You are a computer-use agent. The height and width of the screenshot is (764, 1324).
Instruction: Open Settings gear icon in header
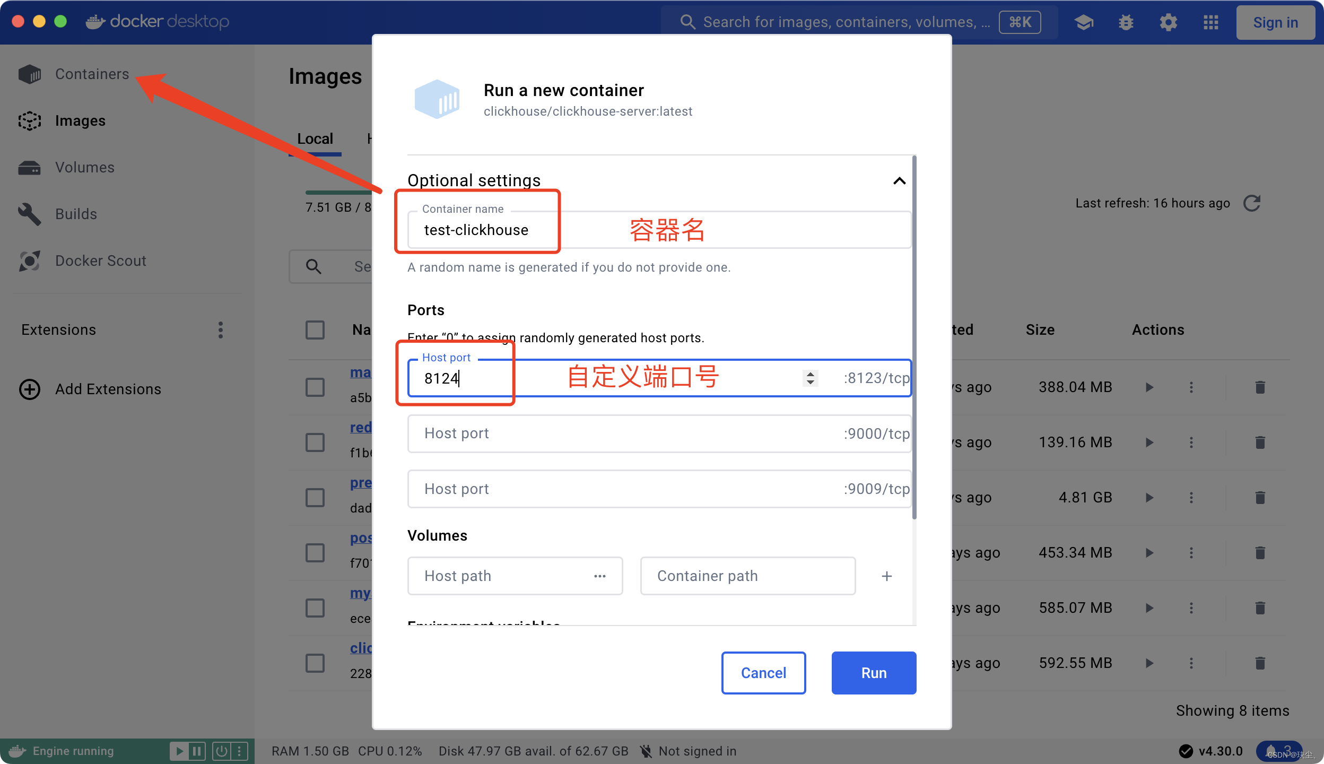(x=1168, y=22)
